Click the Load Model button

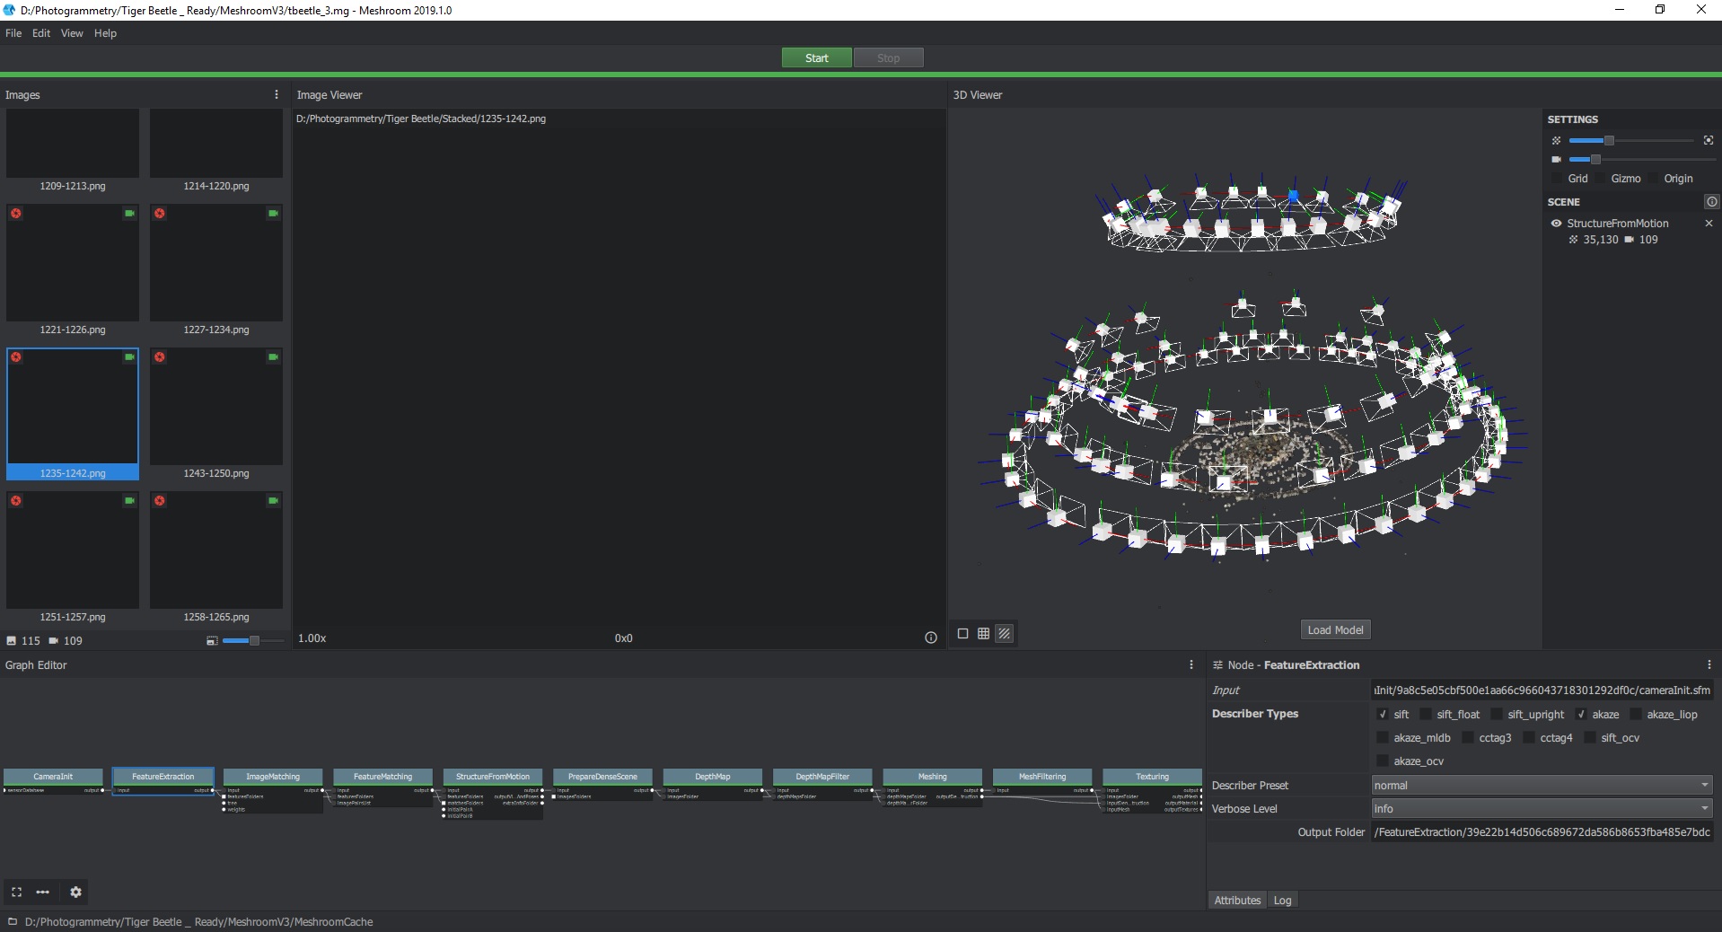pyautogui.click(x=1335, y=629)
